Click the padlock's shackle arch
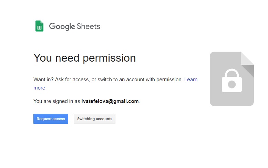This screenshot has width=268, height=168. 231,73
